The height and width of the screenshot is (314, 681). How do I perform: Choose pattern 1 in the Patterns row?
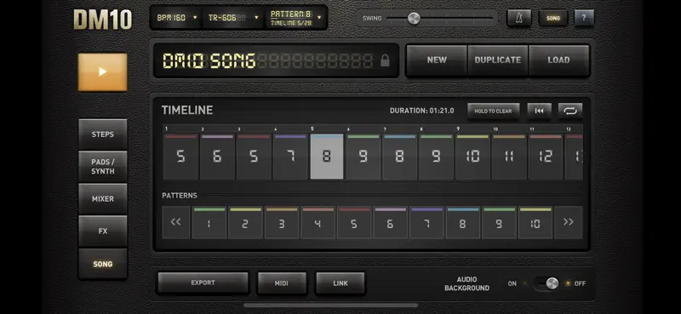[209, 222]
